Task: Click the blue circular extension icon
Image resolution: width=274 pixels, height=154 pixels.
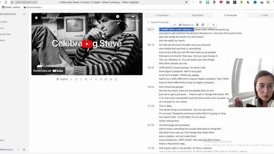Action: point(255,2)
